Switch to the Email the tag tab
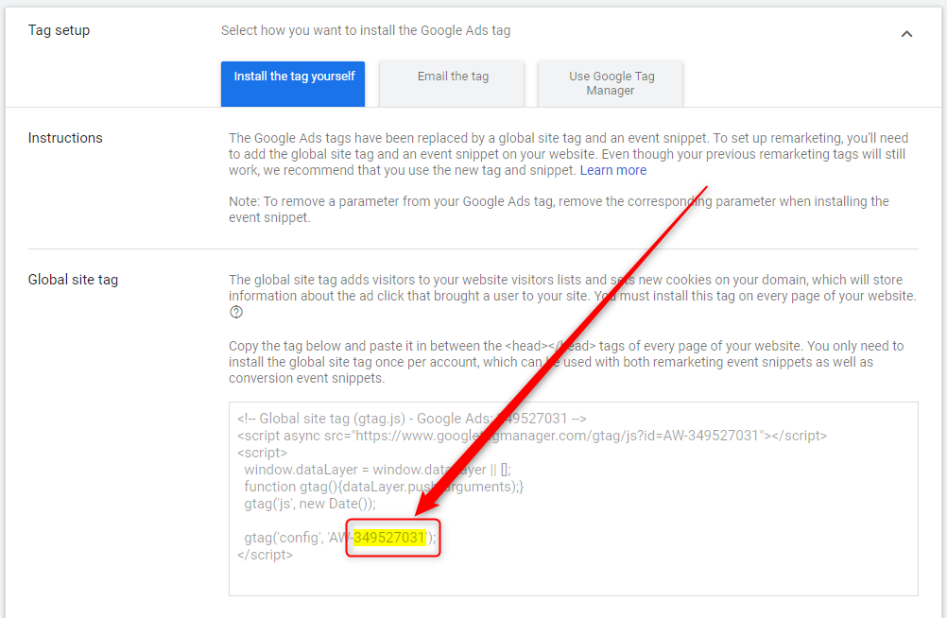947x618 pixels. [x=452, y=84]
